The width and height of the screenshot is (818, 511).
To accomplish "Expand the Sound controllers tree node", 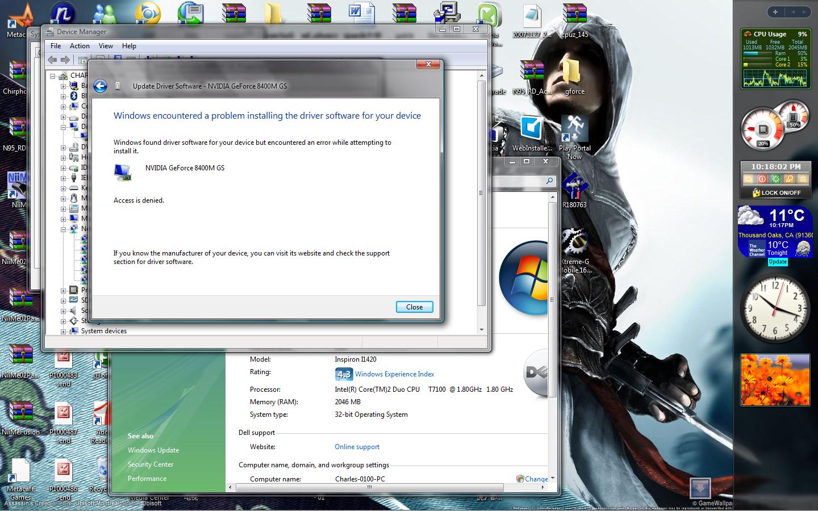I will (63, 311).
